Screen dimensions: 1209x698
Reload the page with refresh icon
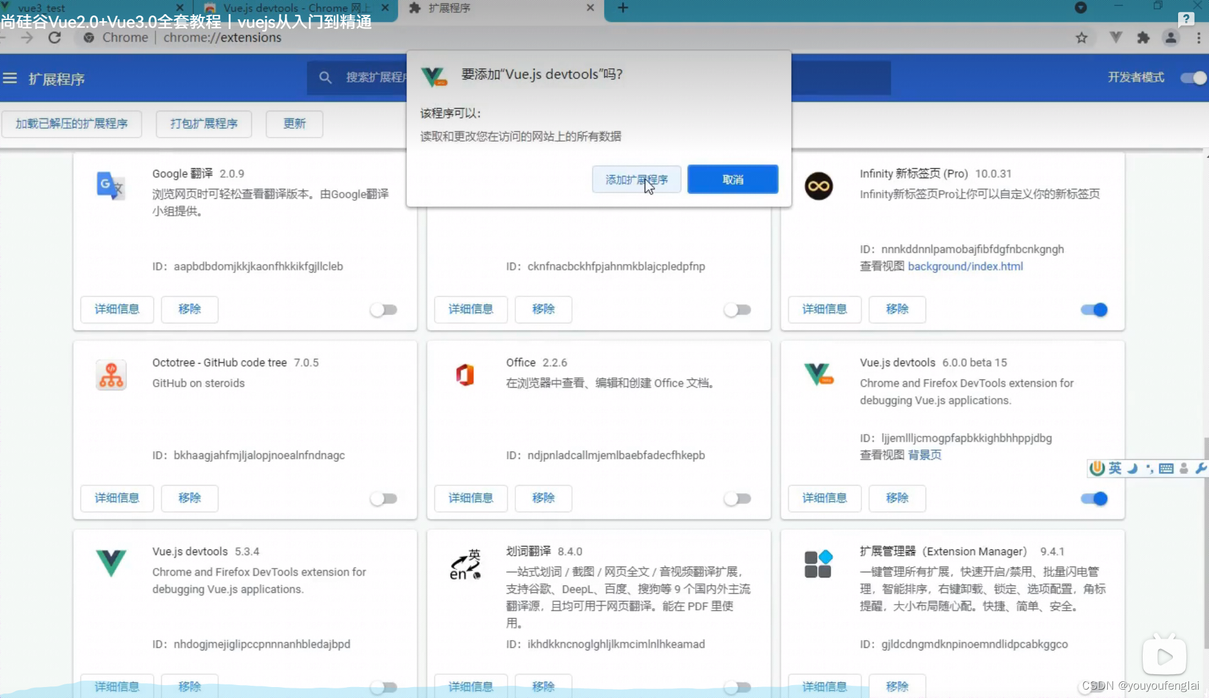click(x=55, y=37)
